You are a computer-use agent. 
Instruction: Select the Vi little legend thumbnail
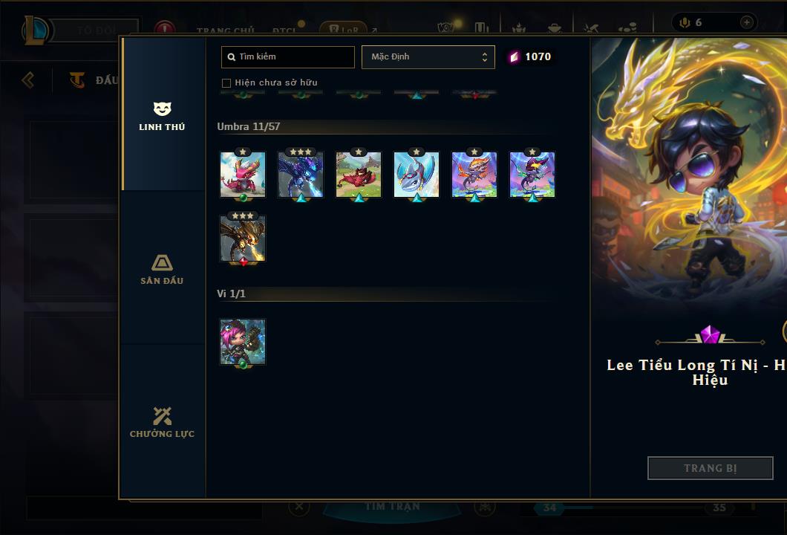tap(243, 342)
